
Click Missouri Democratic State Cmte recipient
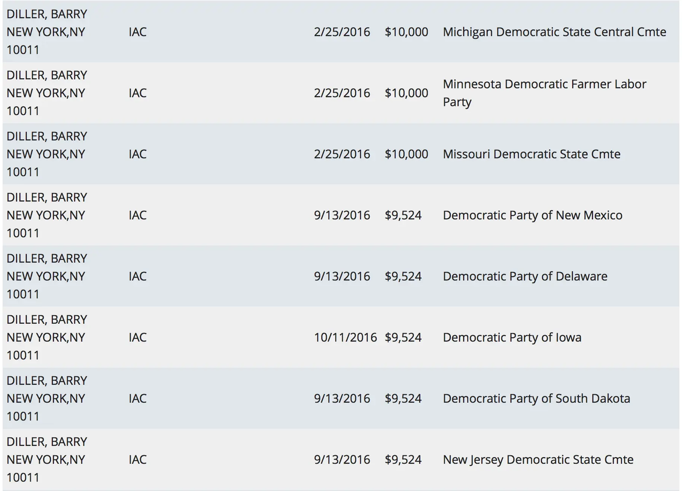point(531,154)
